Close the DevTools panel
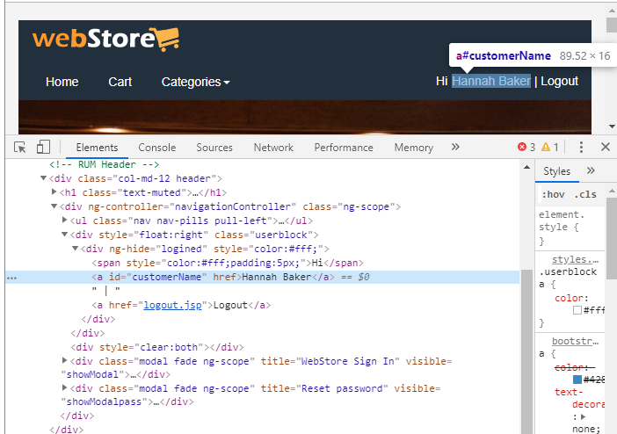The height and width of the screenshot is (434, 617). click(x=606, y=148)
